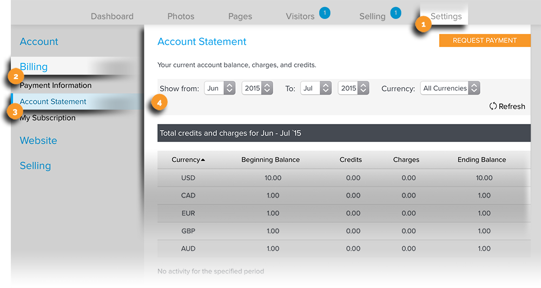Click the CAD currency cell
Screen dimensions: 541x288
[188, 195]
